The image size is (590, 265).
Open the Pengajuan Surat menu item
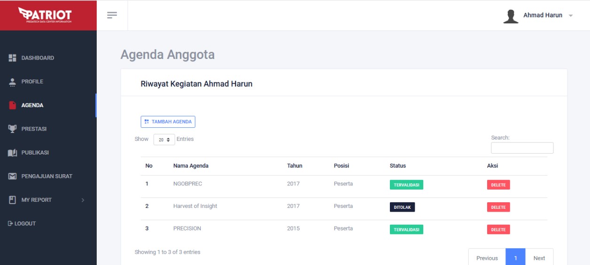coord(47,177)
